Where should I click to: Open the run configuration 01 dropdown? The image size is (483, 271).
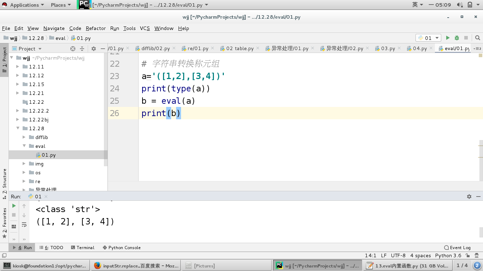(428, 38)
